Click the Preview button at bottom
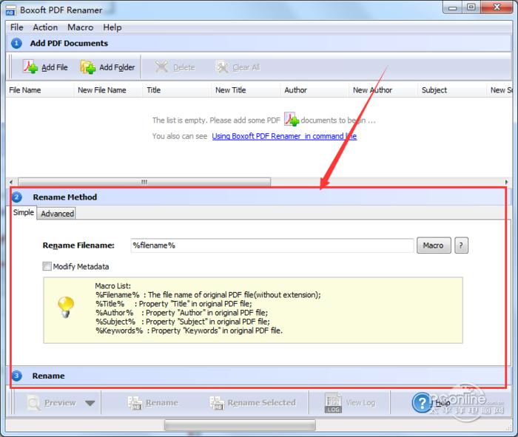 52,403
